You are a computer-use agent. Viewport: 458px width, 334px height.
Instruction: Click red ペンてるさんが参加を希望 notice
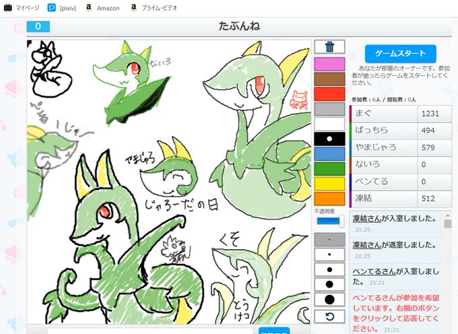pyautogui.click(x=396, y=313)
